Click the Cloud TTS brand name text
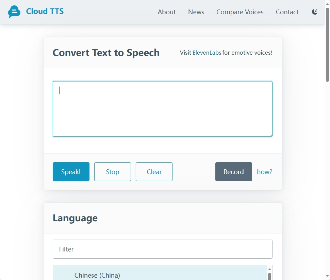The height and width of the screenshot is (280, 330). (45, 11)
